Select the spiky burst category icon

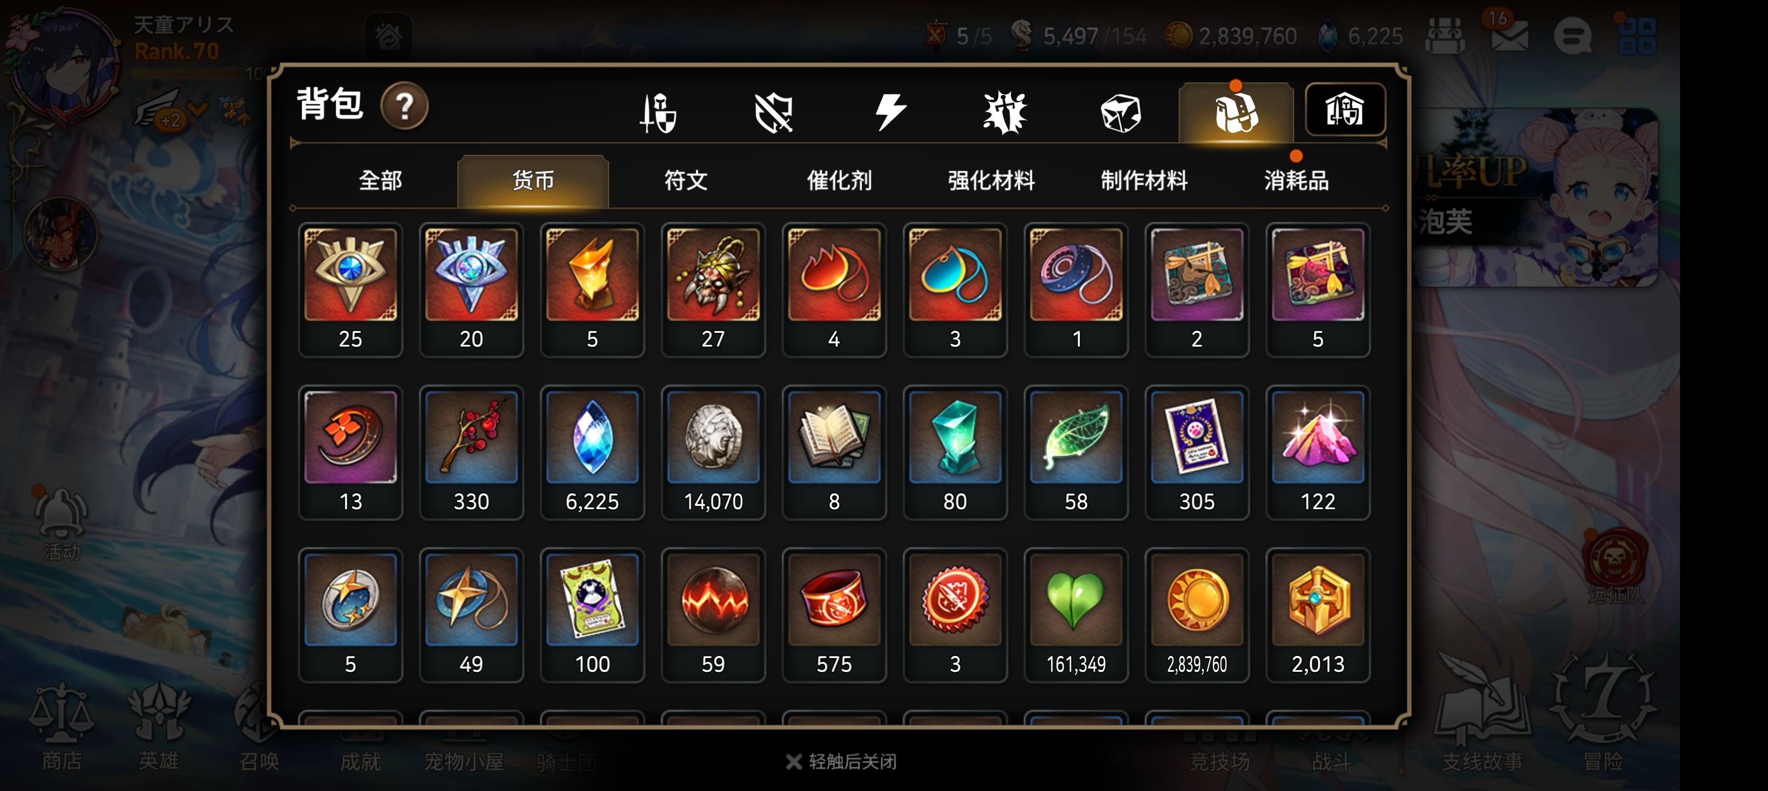1004,113
